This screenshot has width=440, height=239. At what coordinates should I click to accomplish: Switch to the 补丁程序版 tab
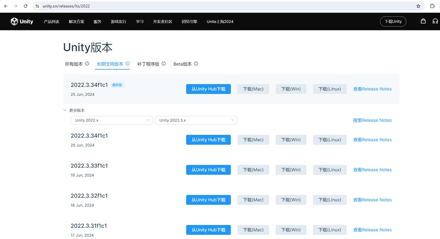tap(148, 64)
